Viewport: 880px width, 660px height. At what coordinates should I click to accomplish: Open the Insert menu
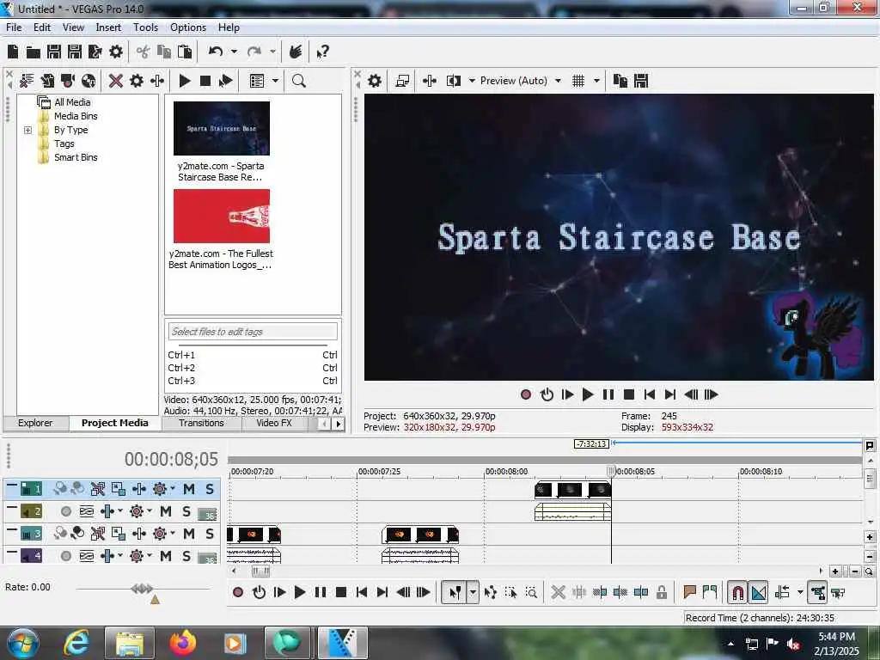pyautogui.click(x=108, y=27)
